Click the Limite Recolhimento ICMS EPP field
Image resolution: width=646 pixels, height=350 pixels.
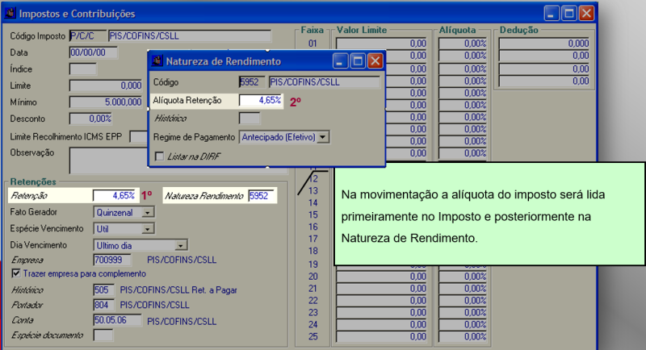point(138,136)
